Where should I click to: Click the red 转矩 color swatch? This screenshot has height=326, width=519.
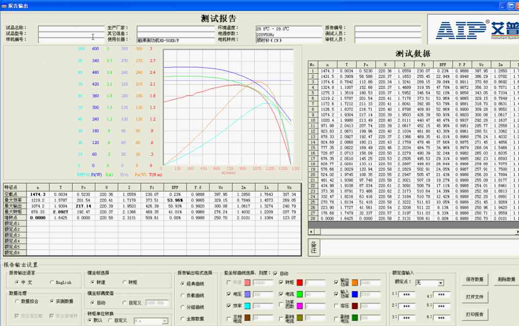coord(299,282)
